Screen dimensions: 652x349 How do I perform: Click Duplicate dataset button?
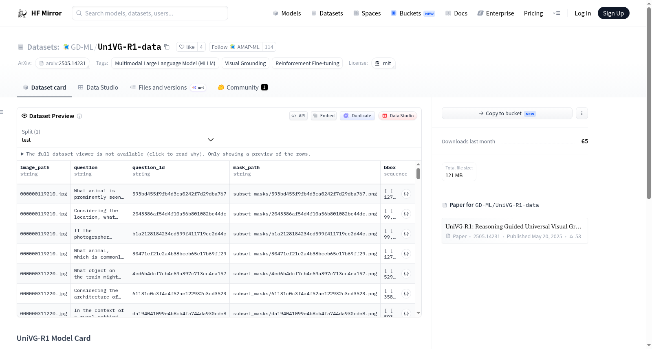(357, 116)
